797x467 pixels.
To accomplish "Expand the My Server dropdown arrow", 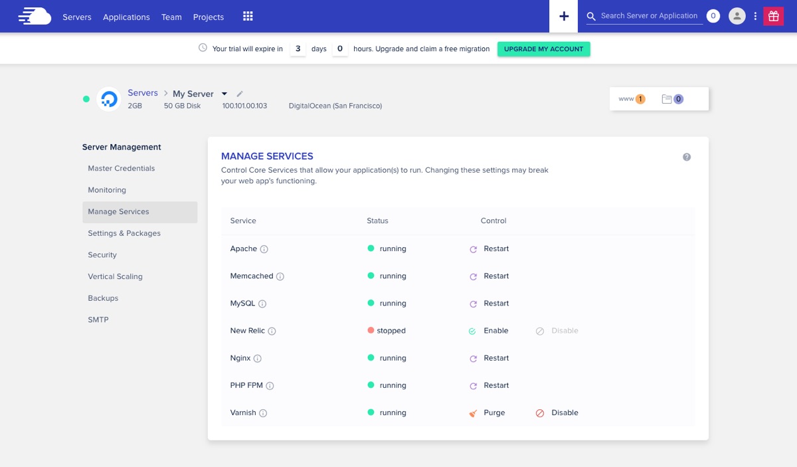I will [x=224, y=94].
